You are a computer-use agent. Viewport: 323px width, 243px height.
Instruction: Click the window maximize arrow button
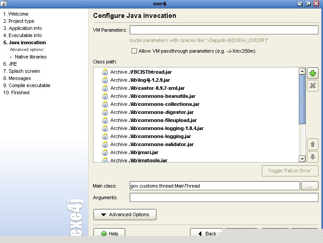point(308,4)
